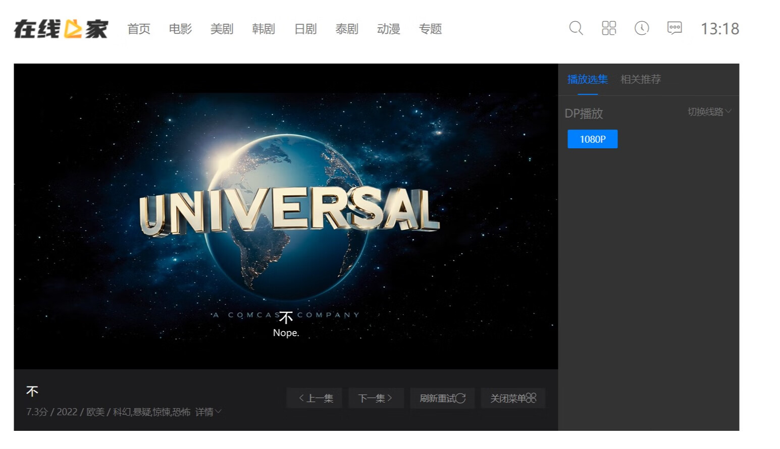Click the 13:18 time display

coord(719,29)
